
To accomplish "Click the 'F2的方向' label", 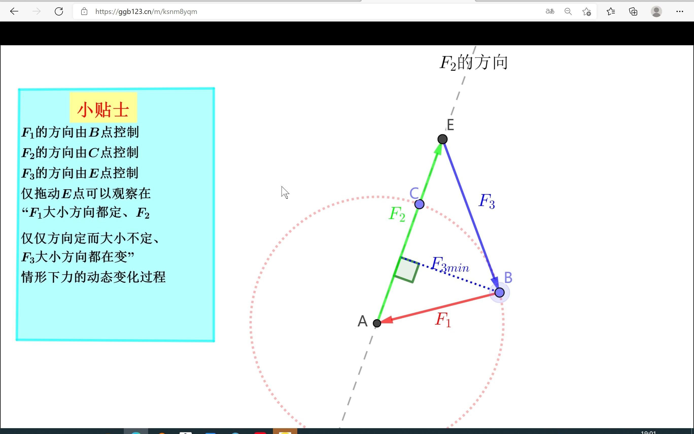I will click(474, 62).
